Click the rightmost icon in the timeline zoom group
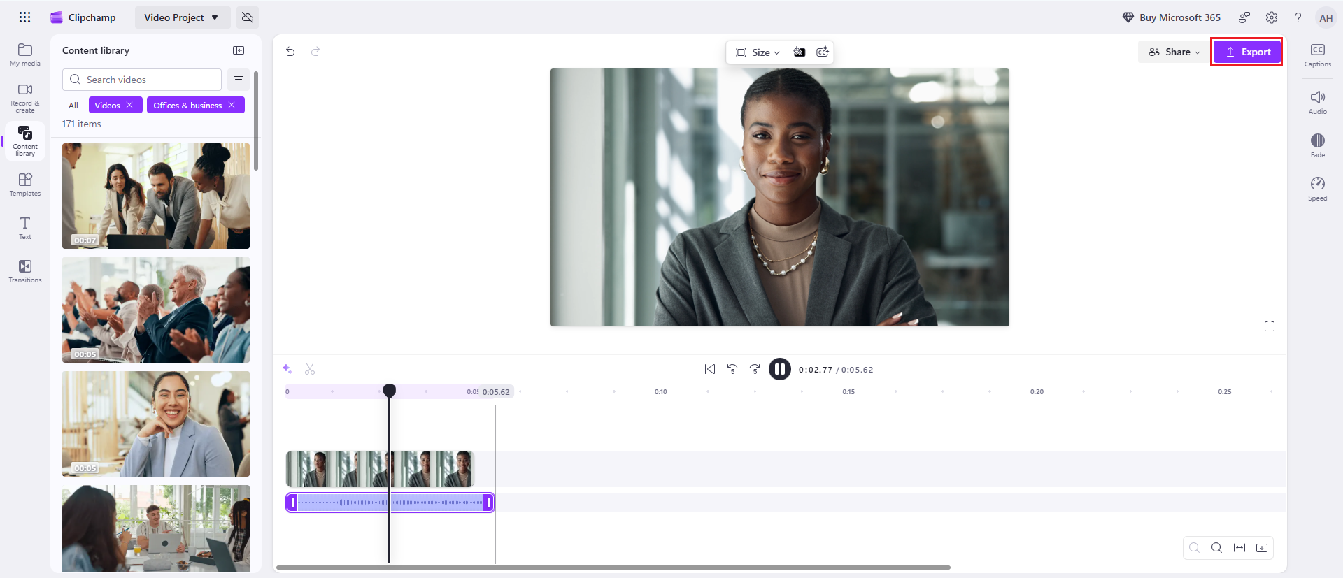Screen dimensions: 1343x578 tap(1262, 548)
